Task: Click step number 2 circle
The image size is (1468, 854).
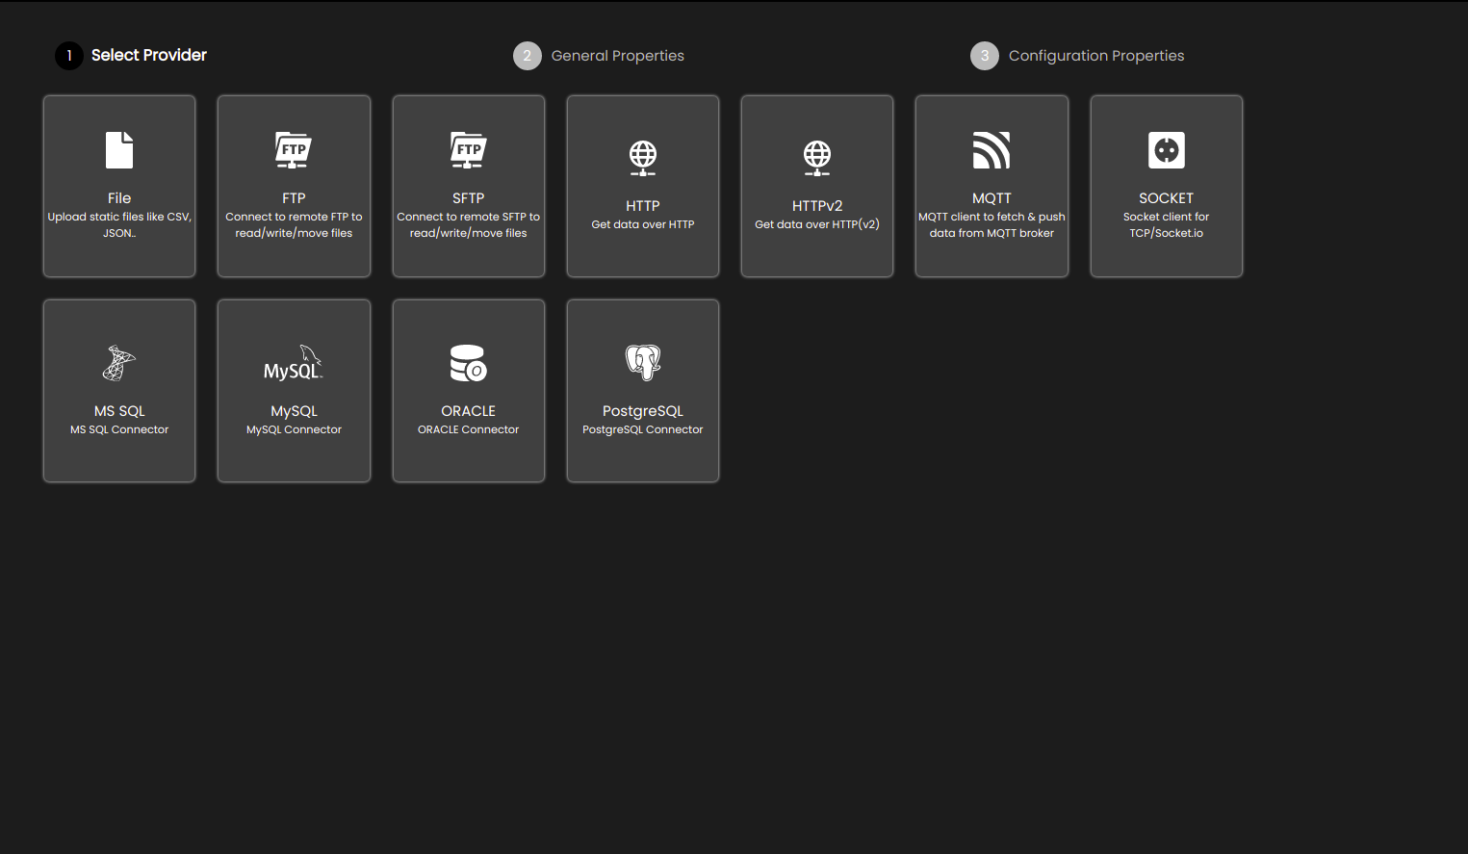Action: point(528,56)
